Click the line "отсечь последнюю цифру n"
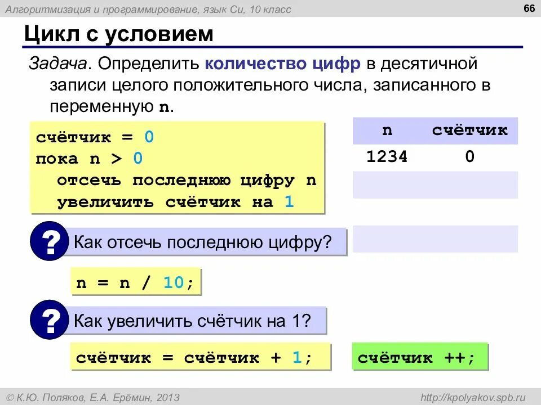Screen dimensions: 541x405 point(187,180)
